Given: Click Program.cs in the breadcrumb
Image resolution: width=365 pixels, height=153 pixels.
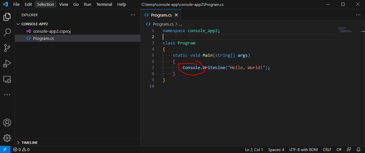Looking at the screenshot, I should [x=163, y=24].
